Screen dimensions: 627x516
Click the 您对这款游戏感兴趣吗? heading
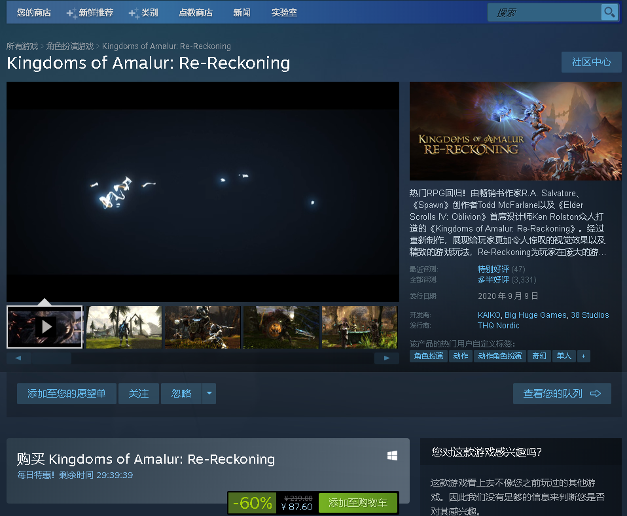point(487,452)
